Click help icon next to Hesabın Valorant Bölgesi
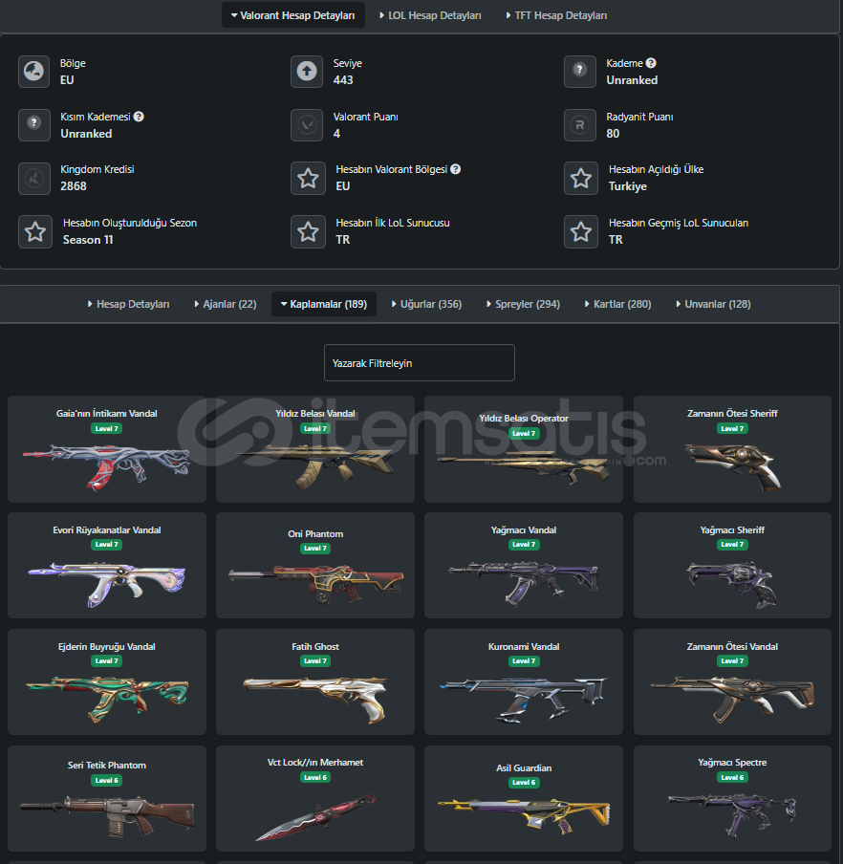 click(x=456, y=169)
